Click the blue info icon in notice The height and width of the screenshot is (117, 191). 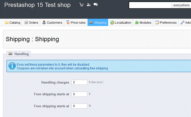(x=12, y=66)
